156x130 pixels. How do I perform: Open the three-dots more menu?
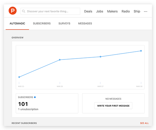click(146, 11)
